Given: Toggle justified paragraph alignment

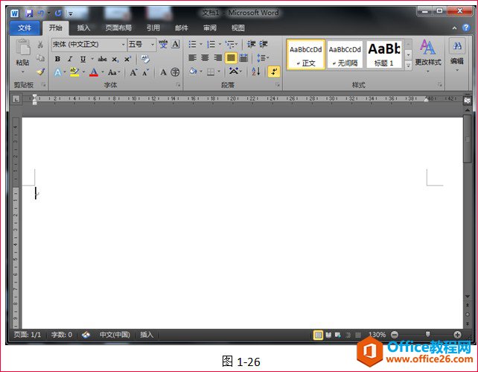Looking at the screenshot, I should pyautogui.click(x=231, y=58).
